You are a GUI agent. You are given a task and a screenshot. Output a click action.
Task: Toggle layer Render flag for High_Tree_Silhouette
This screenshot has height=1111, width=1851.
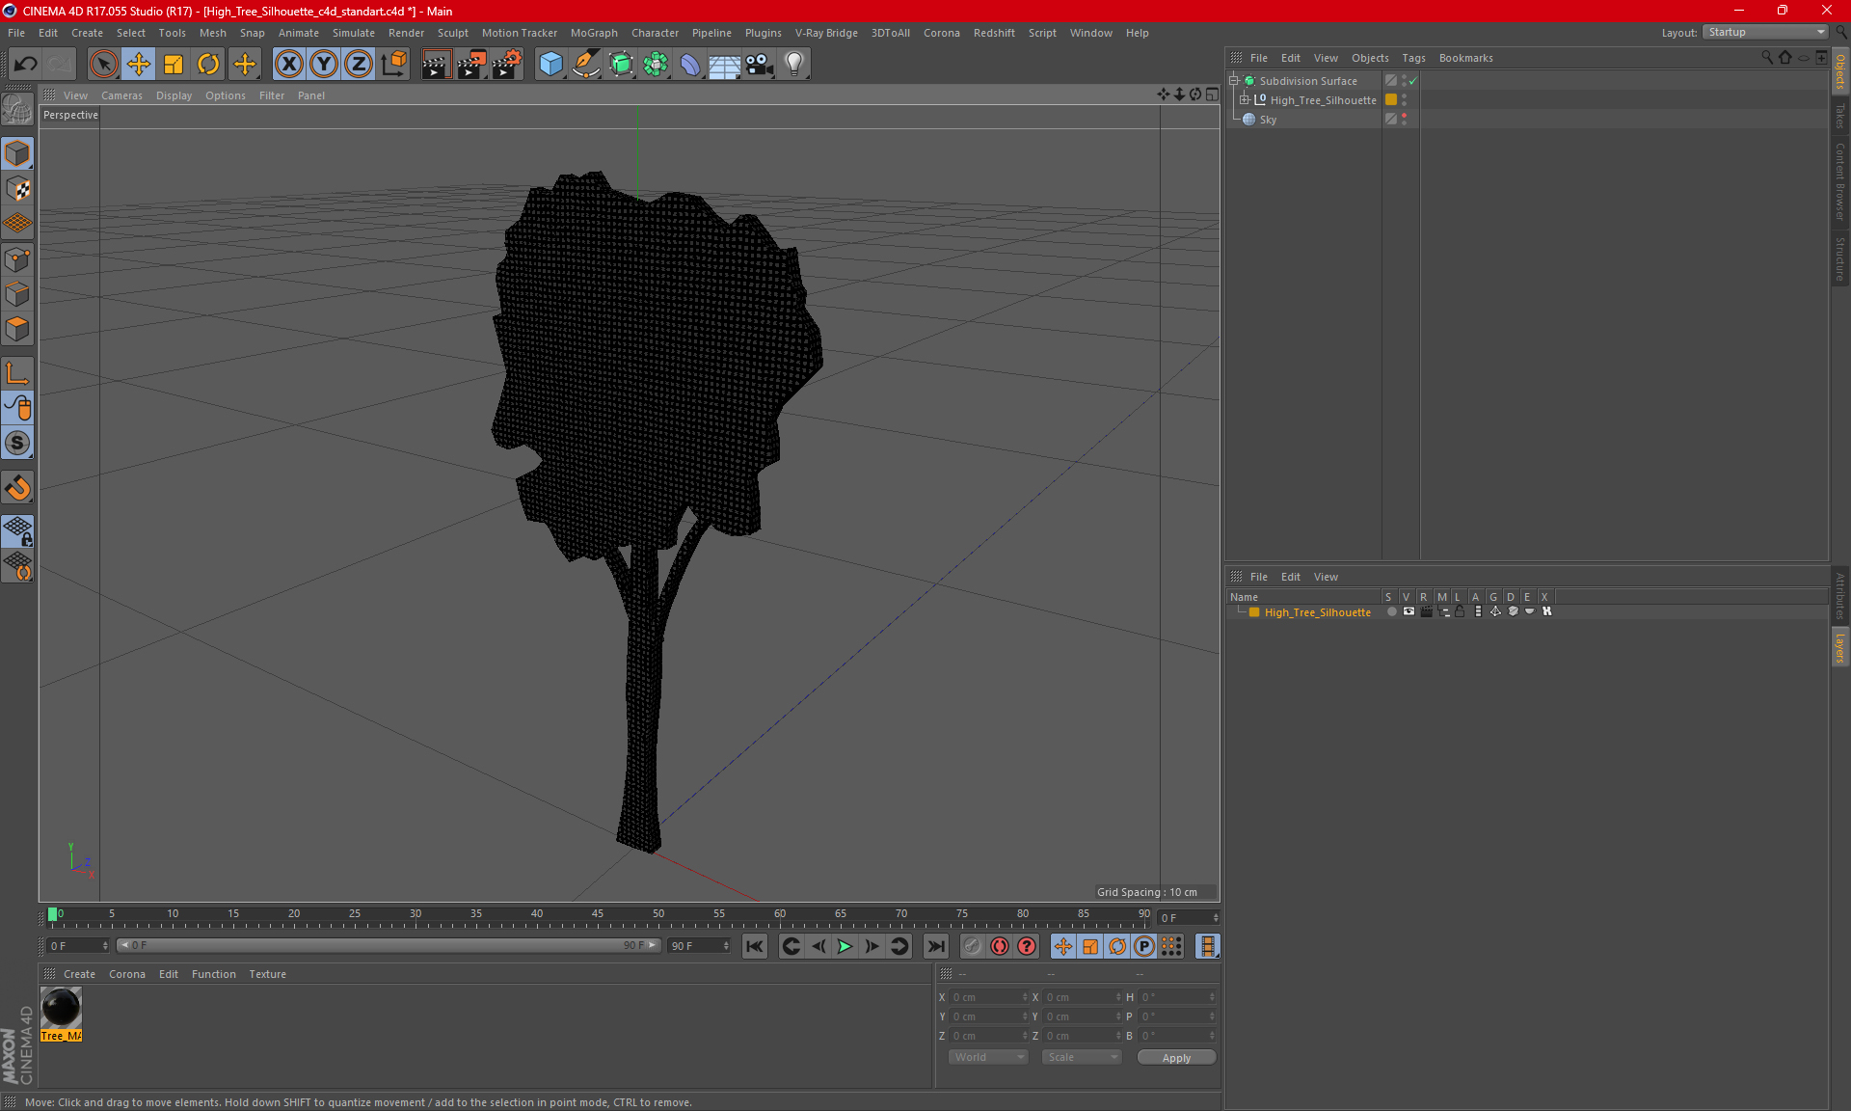(1426, 611)
